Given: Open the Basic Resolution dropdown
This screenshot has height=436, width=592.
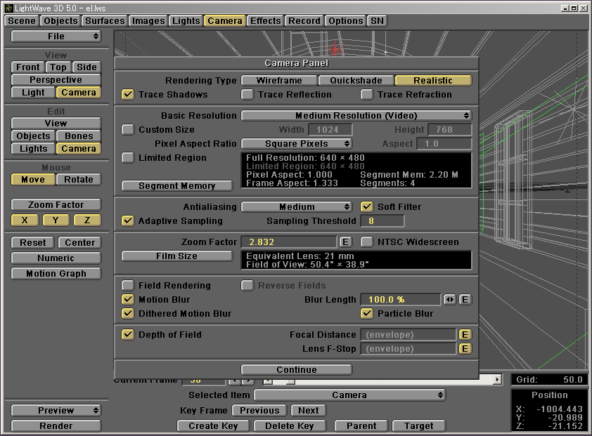Looking at the screenshot, I should 356,115.
